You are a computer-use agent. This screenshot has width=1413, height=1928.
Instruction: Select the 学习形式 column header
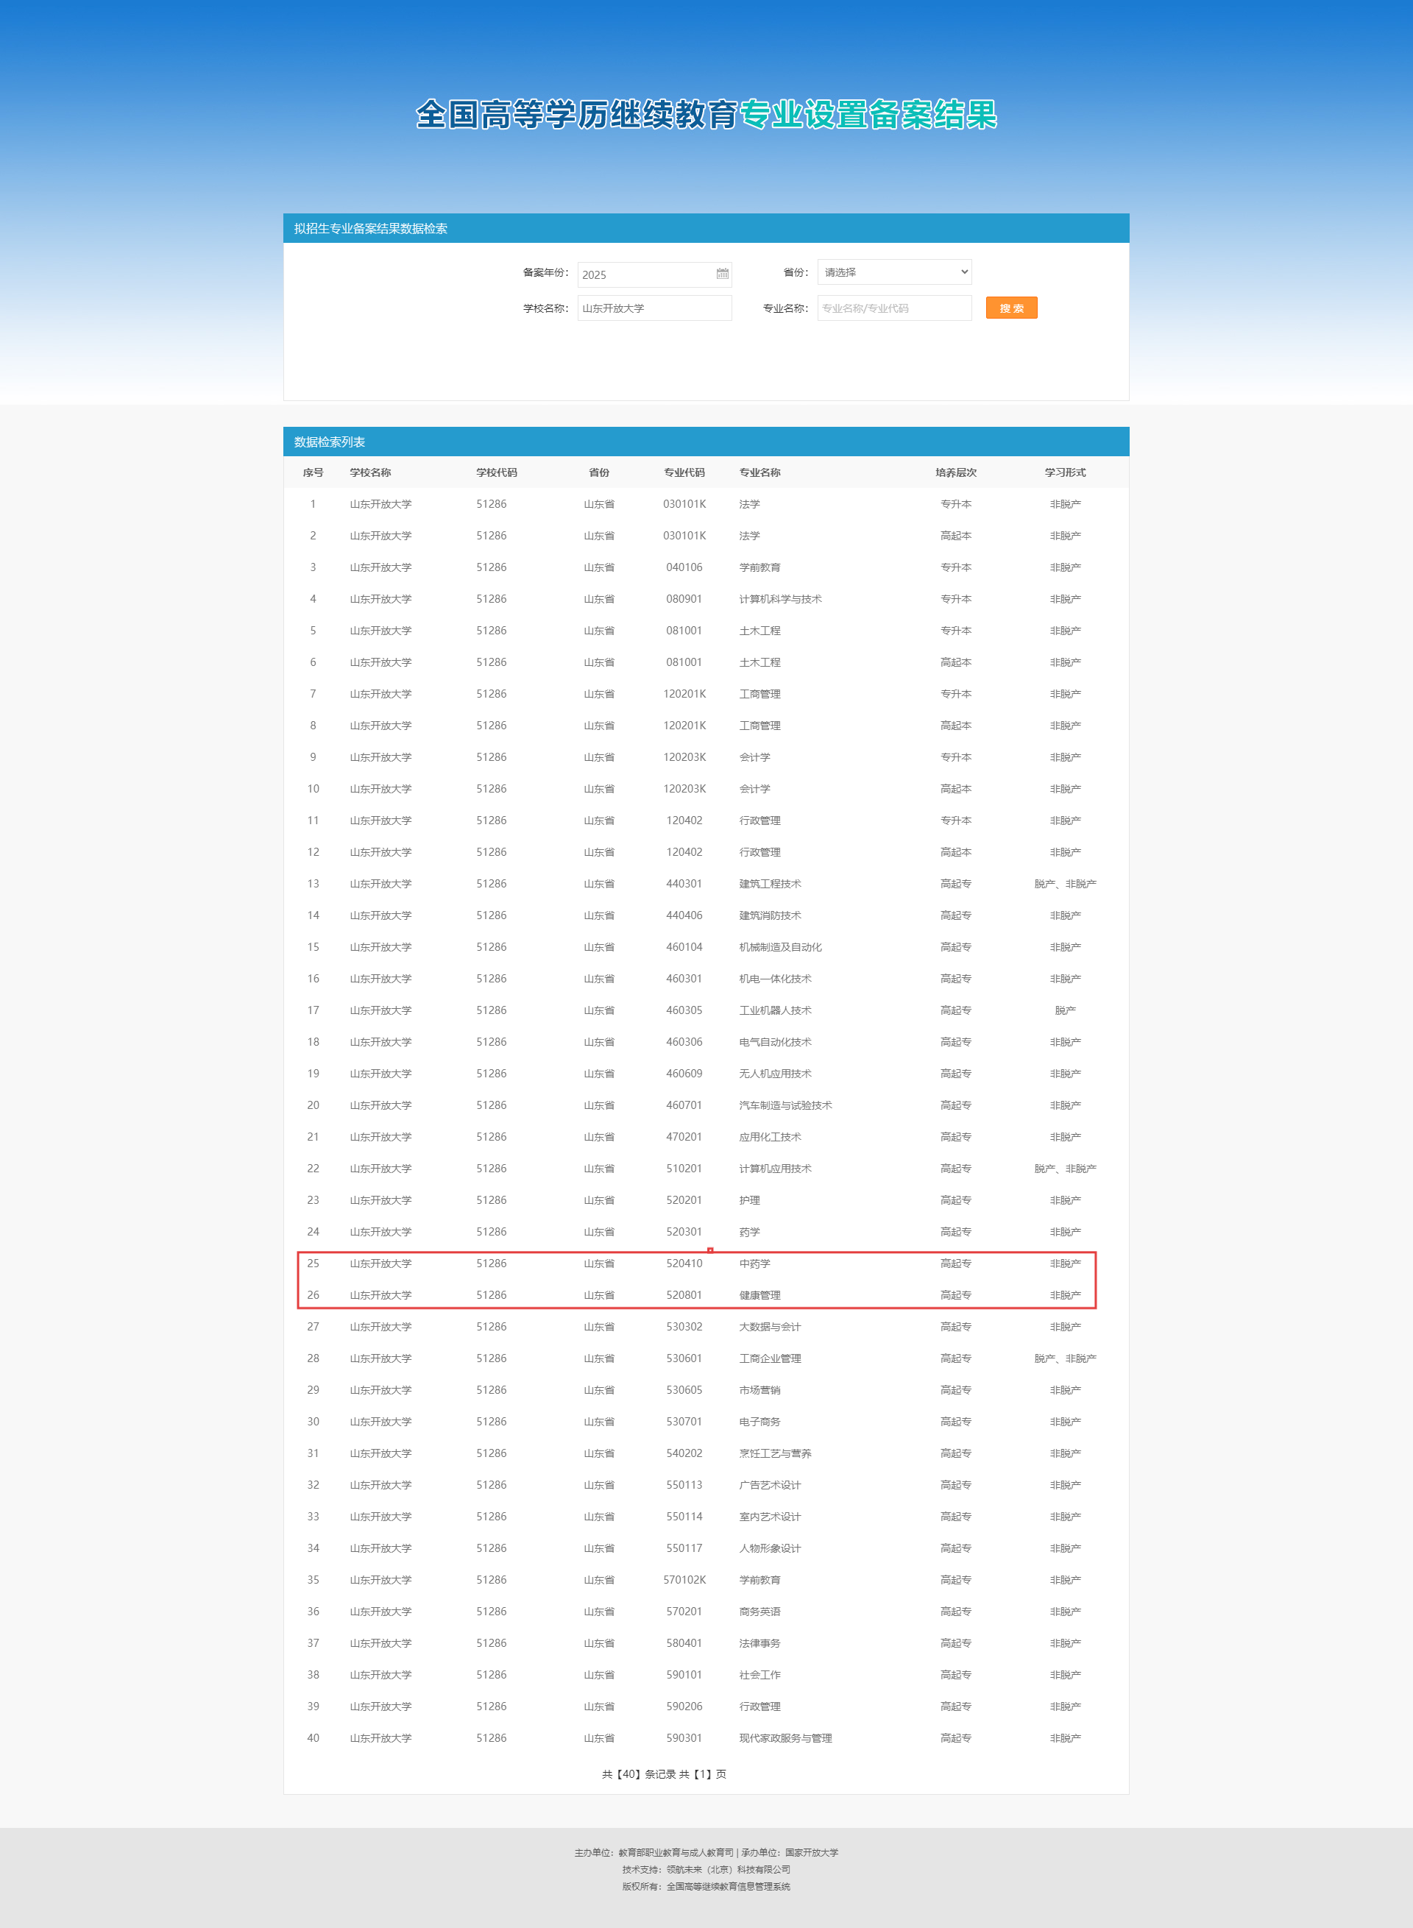1065,472
